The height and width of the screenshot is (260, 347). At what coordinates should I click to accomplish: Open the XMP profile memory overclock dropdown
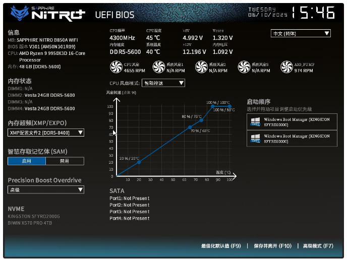pos(46,133)
